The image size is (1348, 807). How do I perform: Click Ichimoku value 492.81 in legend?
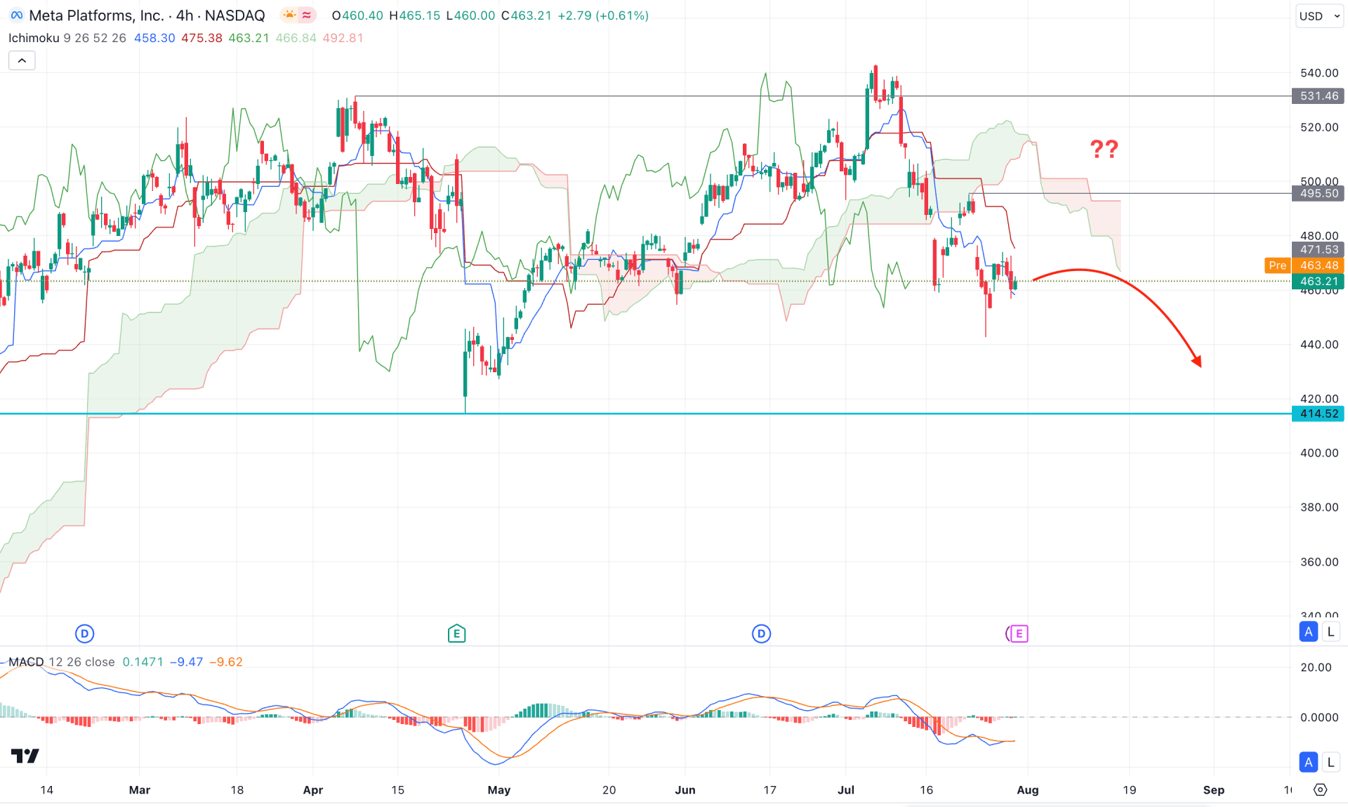343,38
